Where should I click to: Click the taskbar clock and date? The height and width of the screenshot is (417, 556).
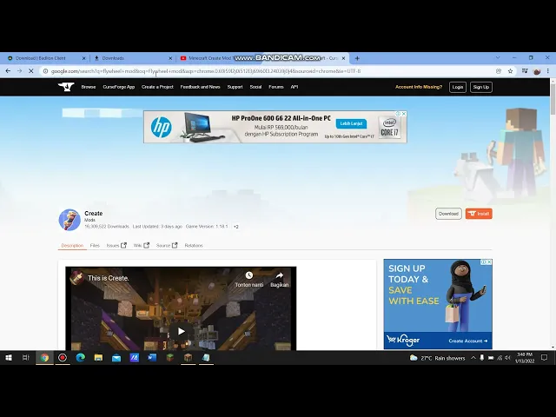[x=525, y=358]
